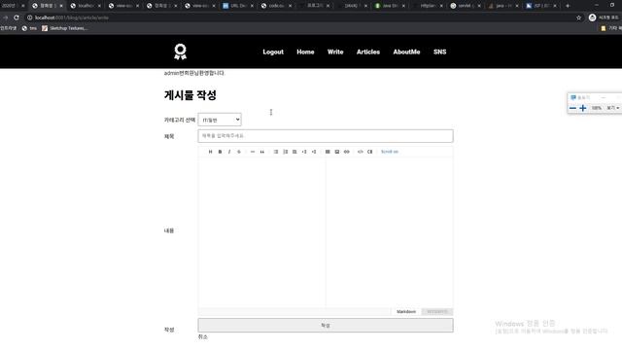
Task: Insert a code block via toolbar
Action: coord(369,152)
